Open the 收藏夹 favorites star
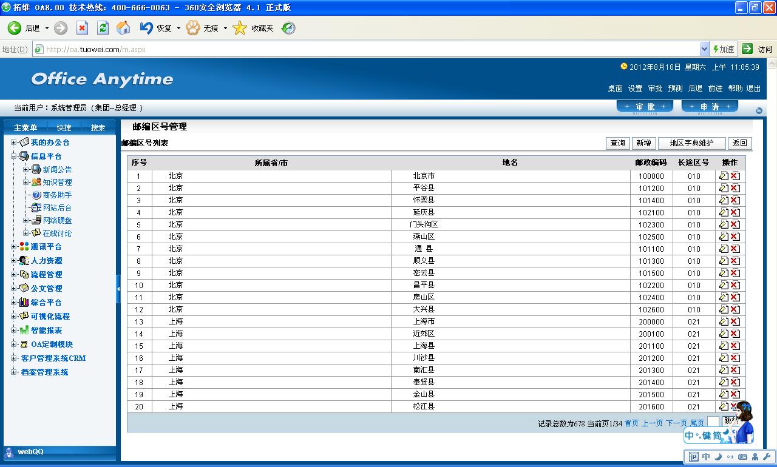This screenshot has height=467, width=777. (240, 28)
